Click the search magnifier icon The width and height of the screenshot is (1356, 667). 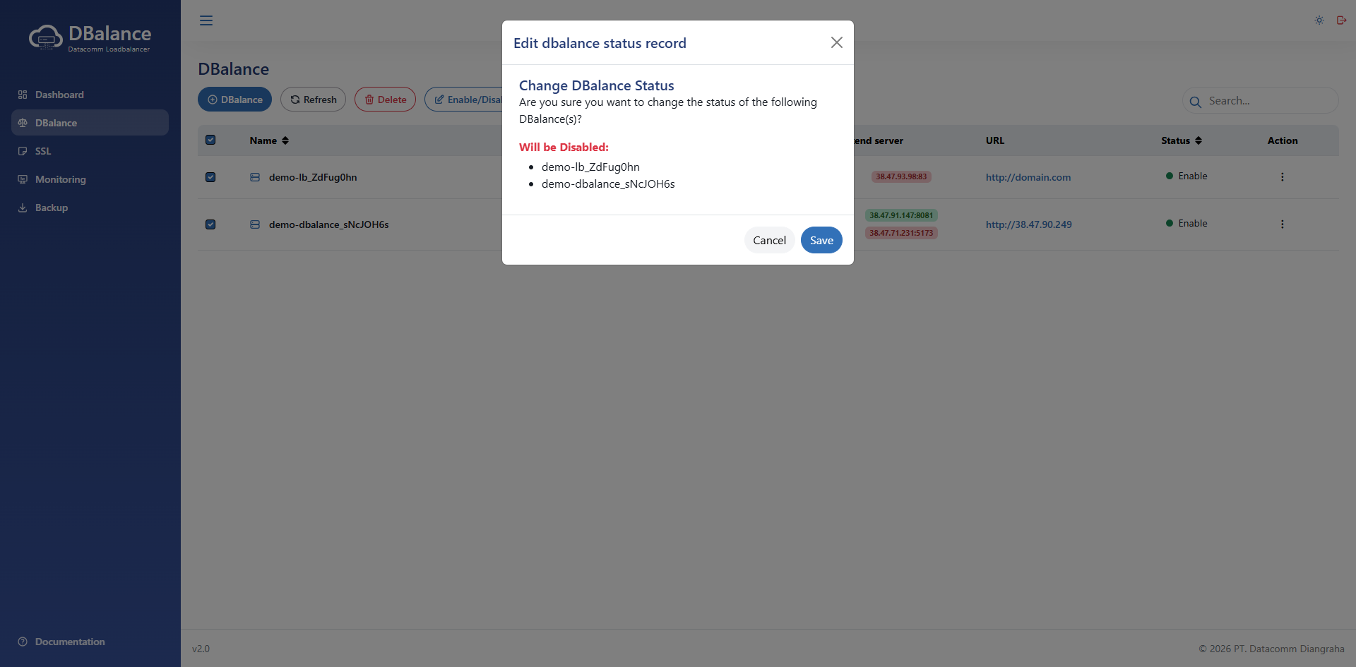[1195, 102]
